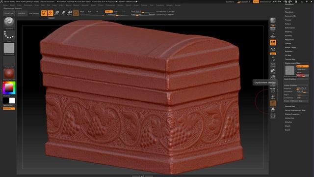Image resolution: width=314 pixels, height=177 pixels.
Task: Expand the Layers subpalette
Action: 288,8
